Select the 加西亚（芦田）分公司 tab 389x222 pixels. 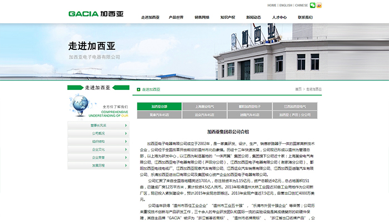pos(295,115)
